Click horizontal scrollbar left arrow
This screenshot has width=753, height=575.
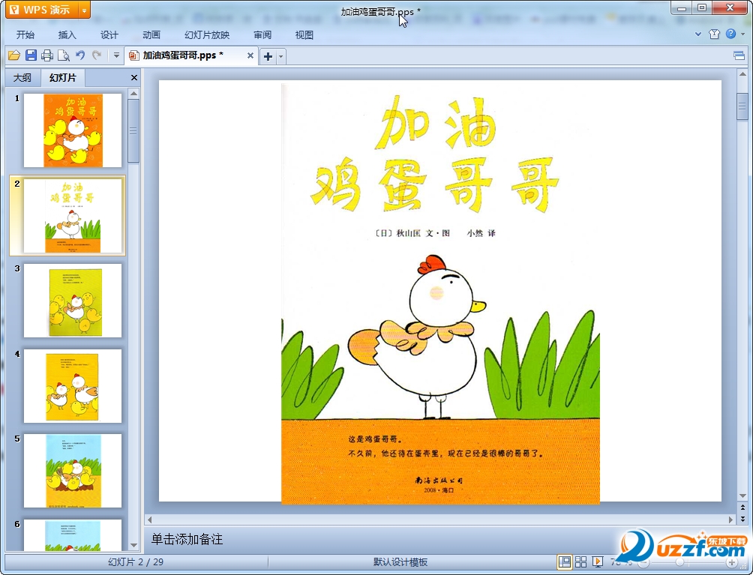pos(150,520)
